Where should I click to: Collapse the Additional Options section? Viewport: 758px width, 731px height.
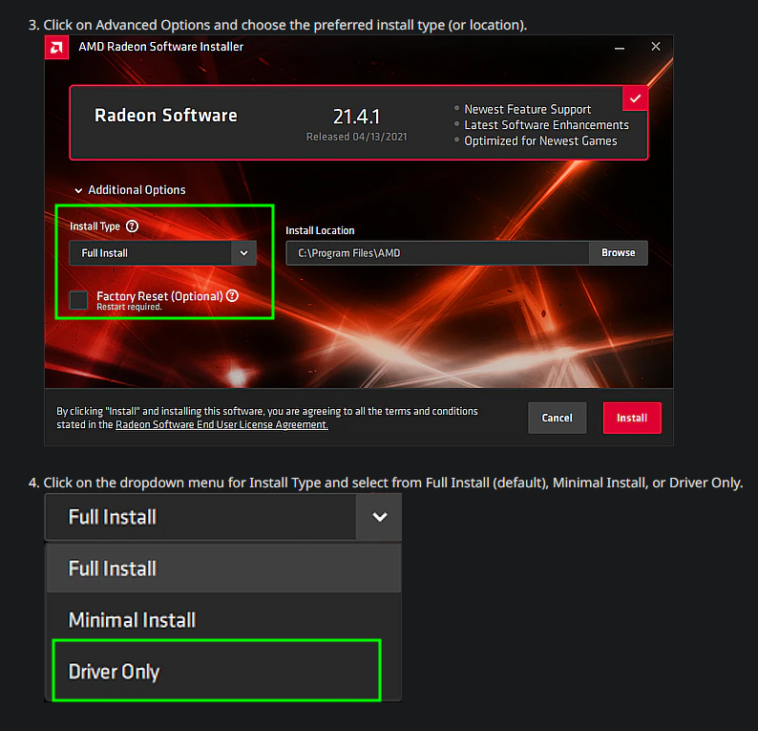130,190
